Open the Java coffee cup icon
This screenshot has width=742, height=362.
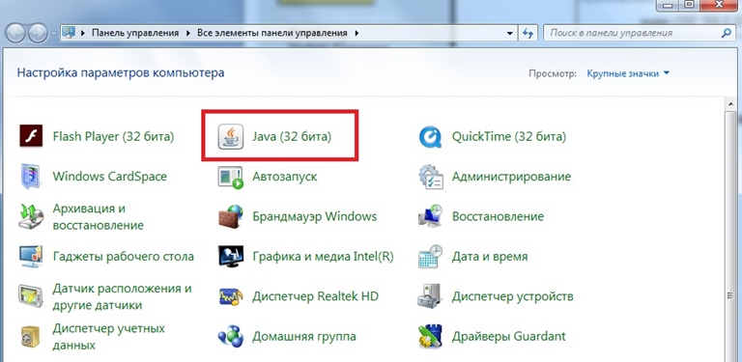click(231, 137)
